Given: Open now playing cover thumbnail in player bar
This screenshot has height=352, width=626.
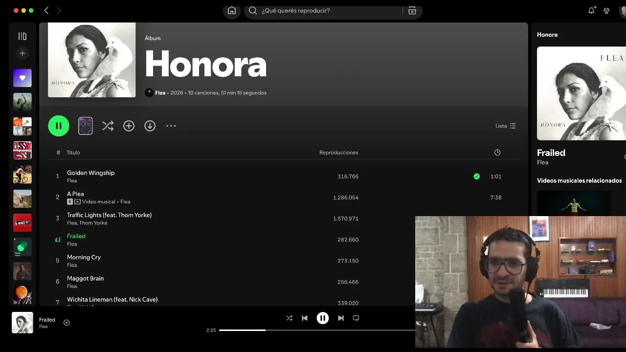Looking at the screenshot, I should [x=22, y=323].
